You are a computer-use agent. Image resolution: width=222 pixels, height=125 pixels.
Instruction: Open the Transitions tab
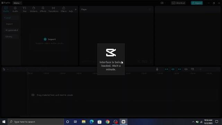(53, 9)
